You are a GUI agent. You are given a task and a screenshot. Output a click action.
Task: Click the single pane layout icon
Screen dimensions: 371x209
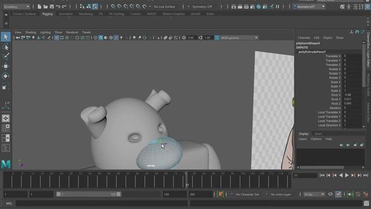coord(6,118)
